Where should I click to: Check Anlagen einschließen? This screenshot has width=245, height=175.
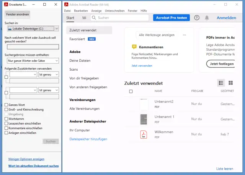[x=6, y=133]
